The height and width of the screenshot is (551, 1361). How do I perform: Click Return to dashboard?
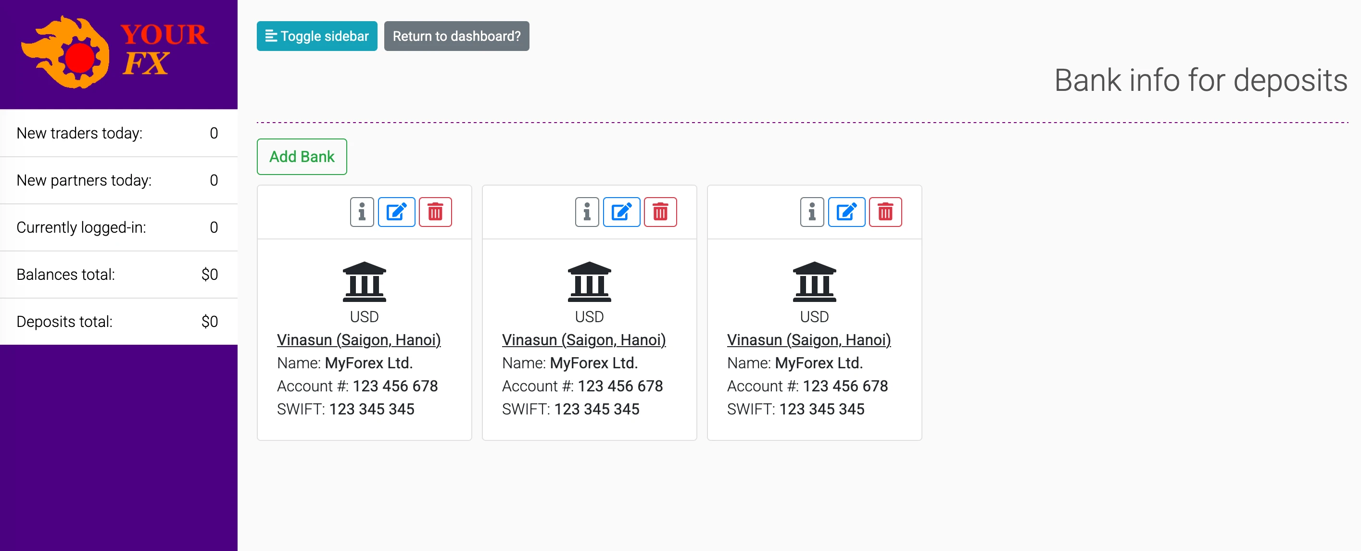(x=456, y=36)
